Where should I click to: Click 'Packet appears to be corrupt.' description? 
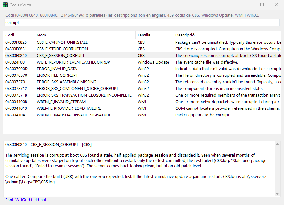coord(203,115)
